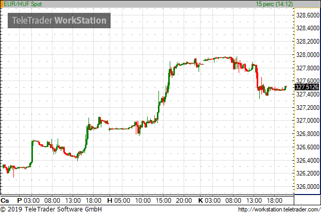Click the P 03:00 time axis label
Screen dimensions: 321x214
[28, 200]
